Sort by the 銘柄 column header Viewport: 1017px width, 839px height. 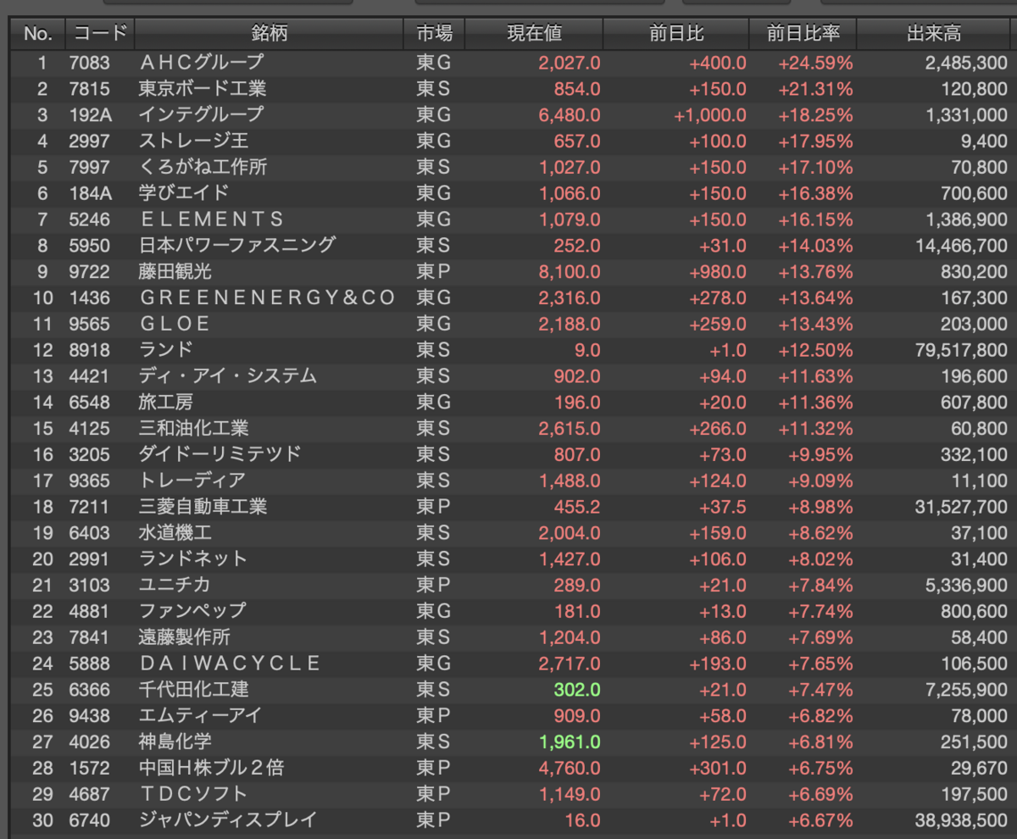[x=269, y=34]
